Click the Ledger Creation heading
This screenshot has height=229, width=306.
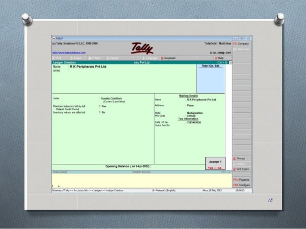click(x=64, y=63)
